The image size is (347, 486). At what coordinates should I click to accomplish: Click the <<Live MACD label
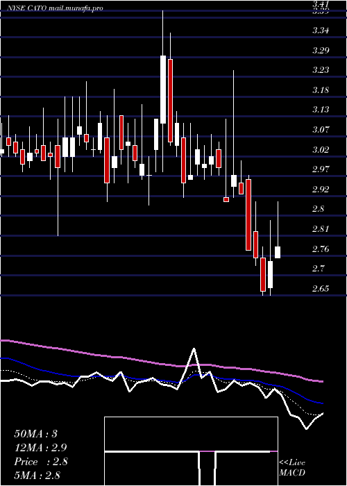click(x=292, y=468)
